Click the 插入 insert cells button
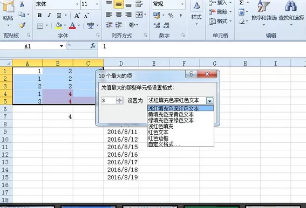This screenshot has width=306, height=208. [x=220, y=3]
